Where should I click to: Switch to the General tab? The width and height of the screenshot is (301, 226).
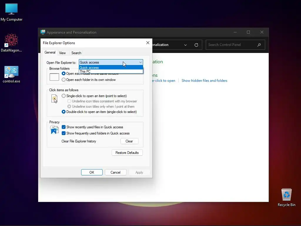point(50,52)
